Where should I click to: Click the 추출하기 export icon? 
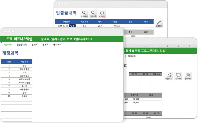[169, 75]
